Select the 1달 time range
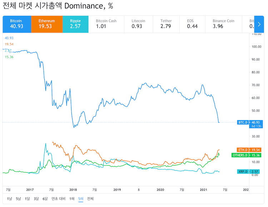This screenshot has width=268, height=207. pyautogui.click(x=27, y=199)
